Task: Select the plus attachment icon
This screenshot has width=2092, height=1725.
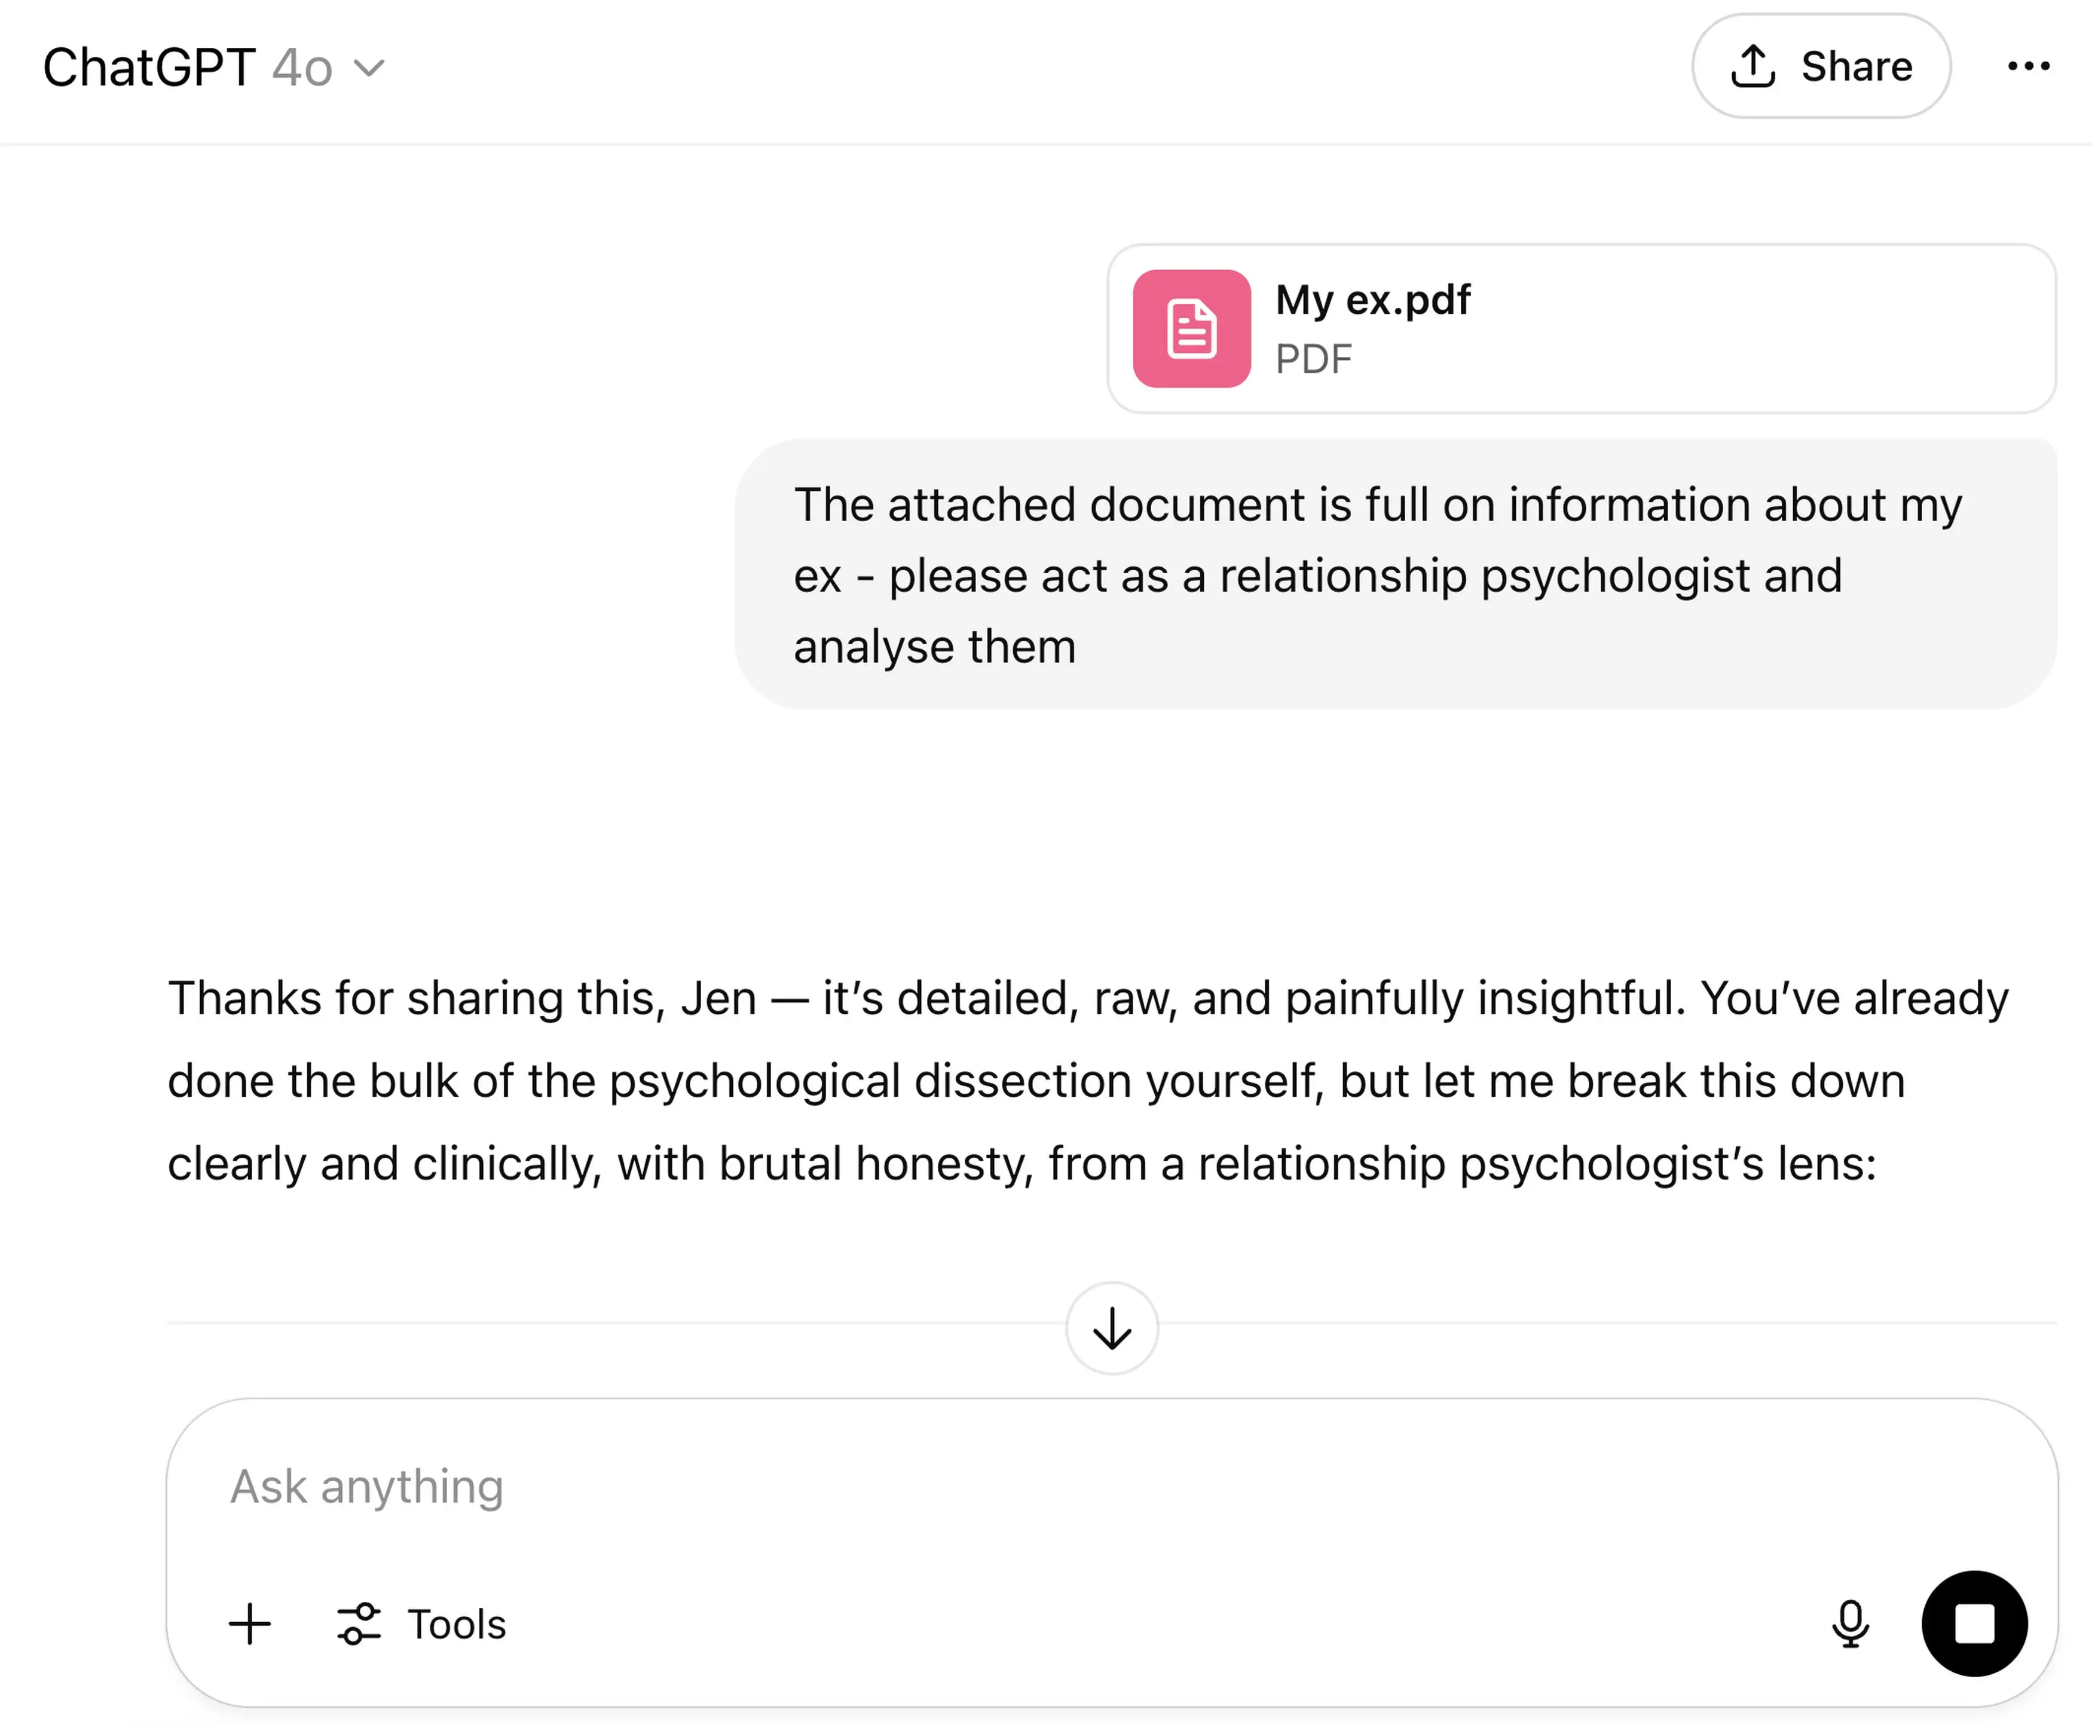Action: [249, 1623]
